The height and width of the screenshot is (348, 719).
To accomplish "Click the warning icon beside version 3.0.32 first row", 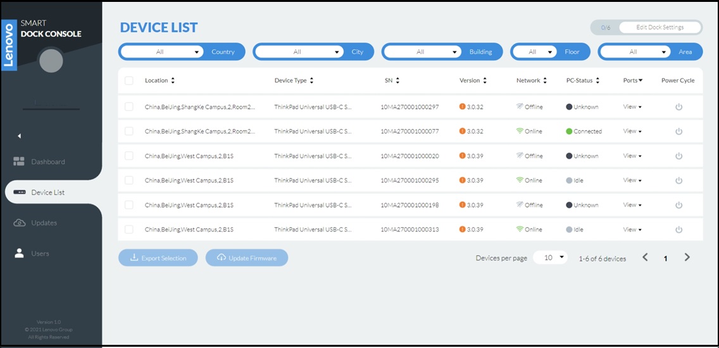I will 463,107.
